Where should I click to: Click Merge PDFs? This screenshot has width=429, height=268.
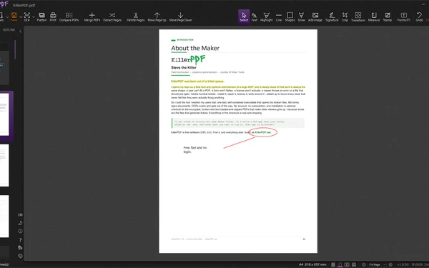click(92, 16)
